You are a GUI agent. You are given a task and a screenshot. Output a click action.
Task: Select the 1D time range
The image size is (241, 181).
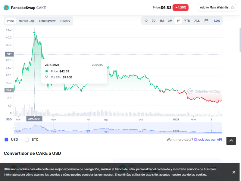pyautogui.click(x=146, y=21)
